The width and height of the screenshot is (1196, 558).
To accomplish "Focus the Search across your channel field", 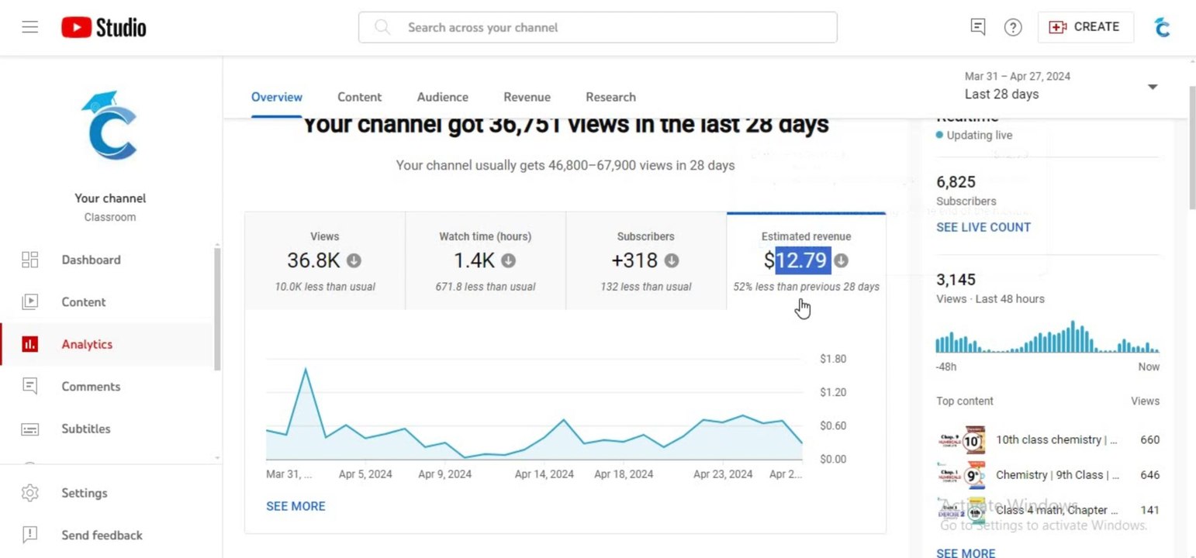I will [x=597, y=27].
